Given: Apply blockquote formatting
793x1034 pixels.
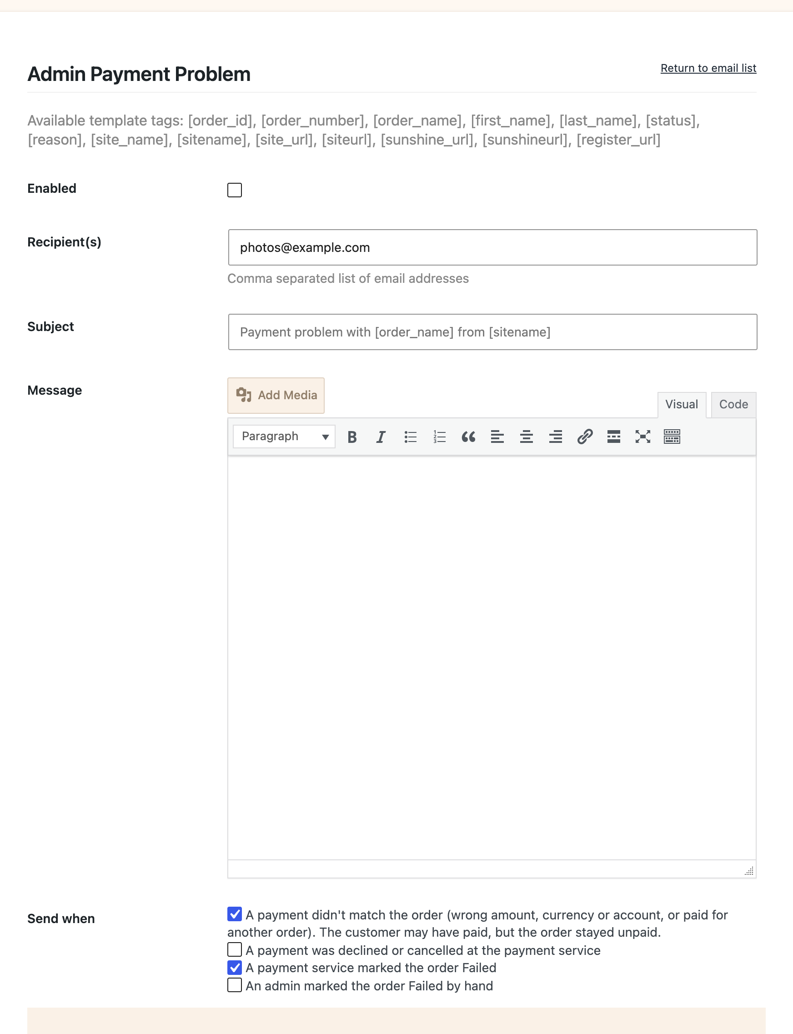Looking at the screenshot, I should [468, 437].
